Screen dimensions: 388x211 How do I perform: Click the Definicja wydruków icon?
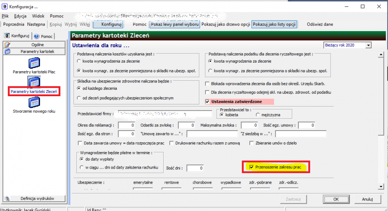[x=7, y=198]
